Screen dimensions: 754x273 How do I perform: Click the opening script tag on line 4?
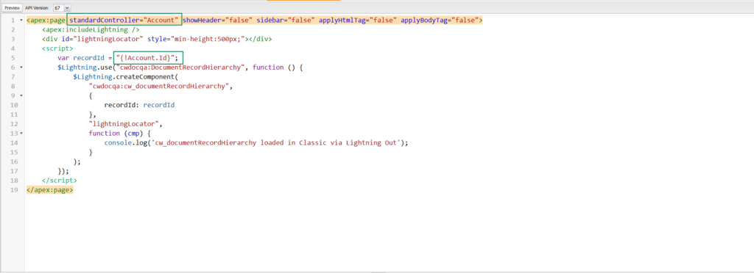tap(57, 49)
